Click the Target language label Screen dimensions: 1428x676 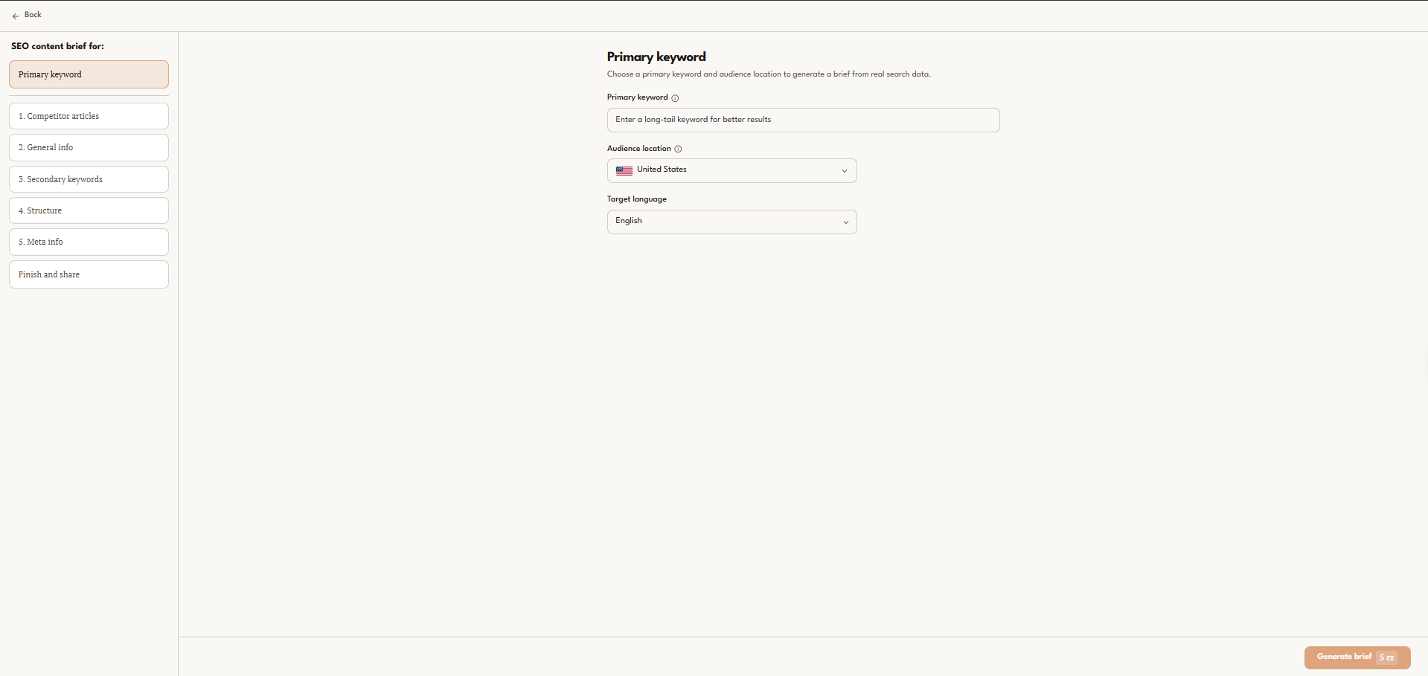pyautogui.click(x=636, y=199)
